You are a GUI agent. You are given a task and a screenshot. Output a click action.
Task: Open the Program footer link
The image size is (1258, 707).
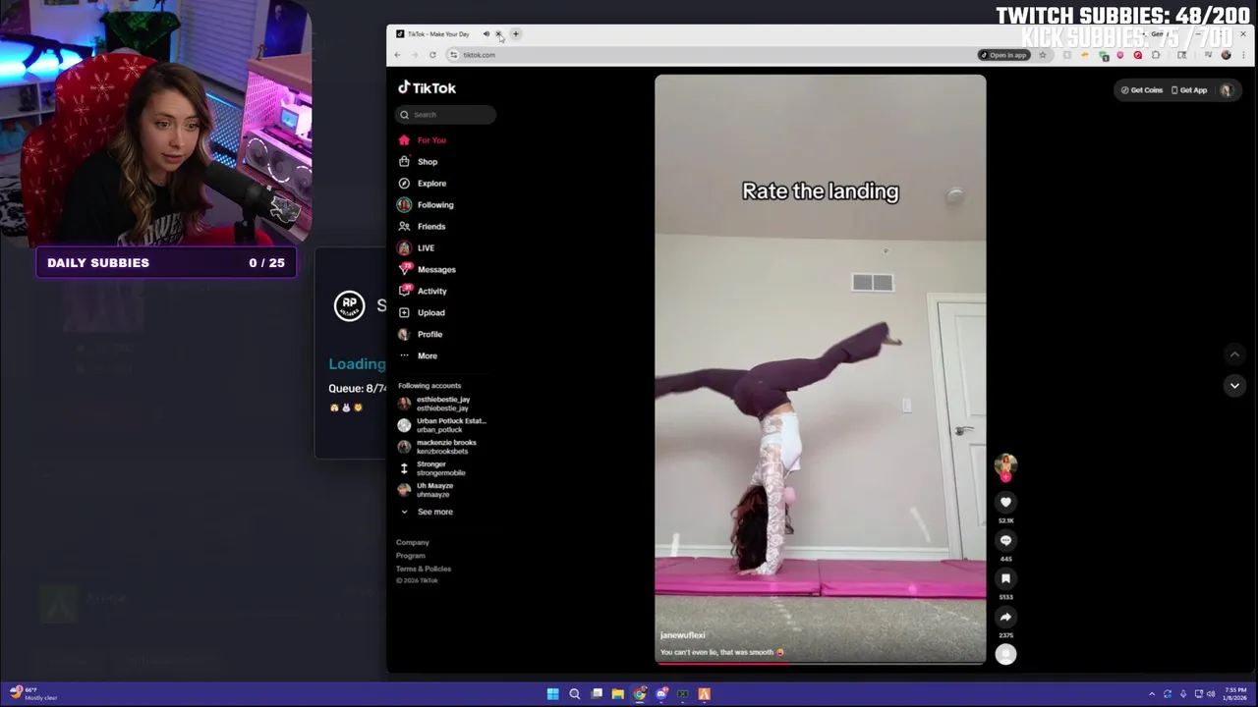pos(411,556)
